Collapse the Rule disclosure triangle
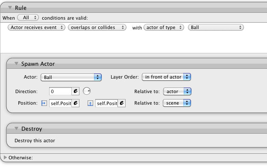Image resolution: width=267 pixels, height=167 pixels. pyautogui.click(x=10, y=8)
